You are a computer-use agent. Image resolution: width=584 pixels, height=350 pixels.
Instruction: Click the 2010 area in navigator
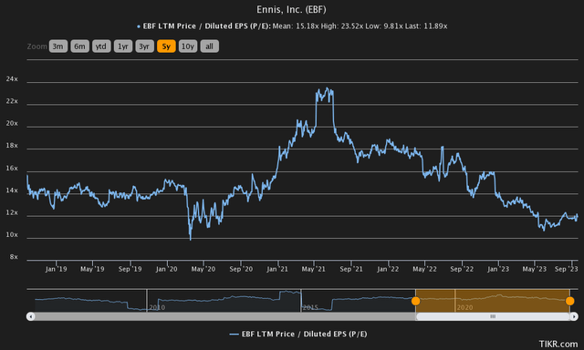(157, 307)
